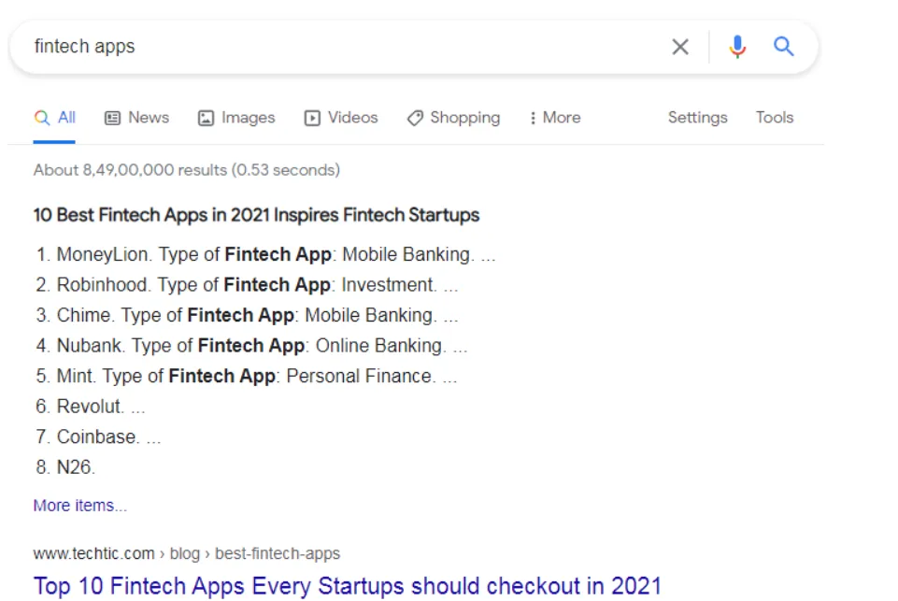This screenshot has width=898, height=601.
Task: Open the Tools options
Action: tap(775, 118)
